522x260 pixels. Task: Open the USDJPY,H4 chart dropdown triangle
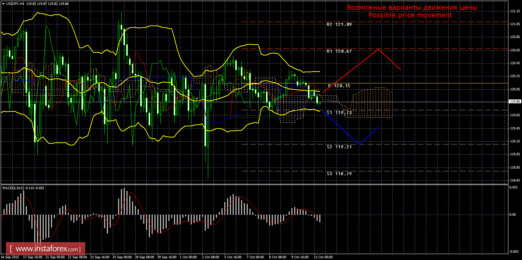click(3, 3)
